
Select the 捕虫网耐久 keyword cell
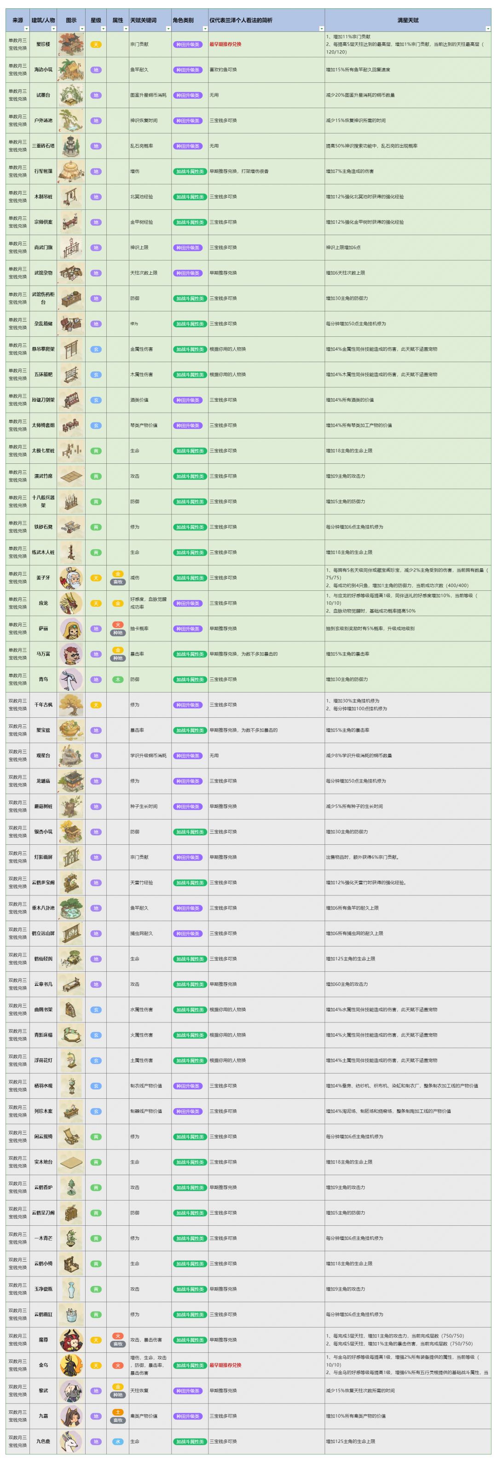click(x=150, y=934)
